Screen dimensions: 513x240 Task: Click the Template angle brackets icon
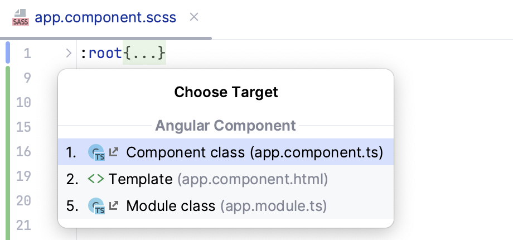tap(95, 179)
